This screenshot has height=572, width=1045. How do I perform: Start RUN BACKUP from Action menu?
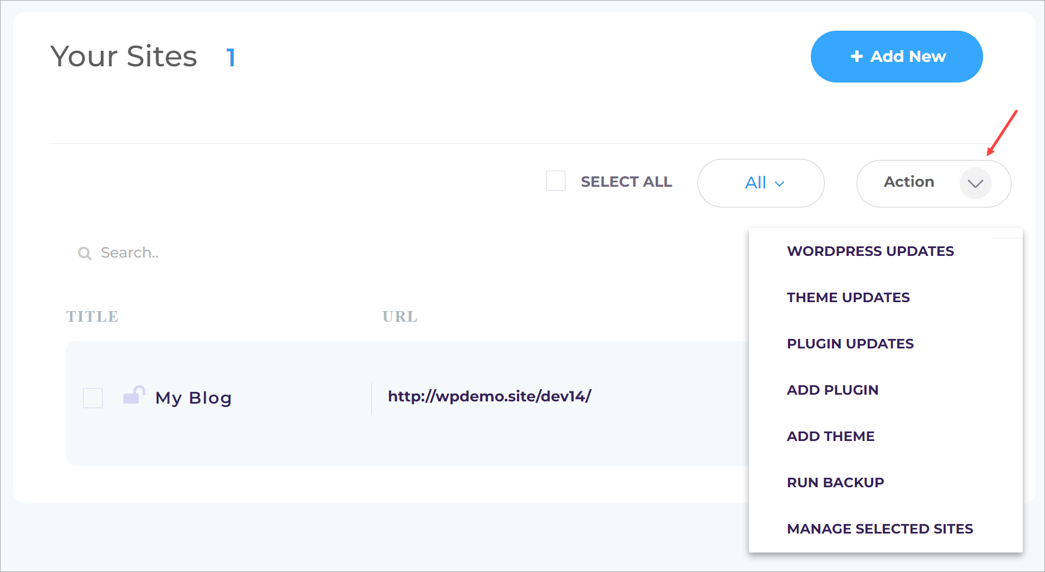(x=835, y=483)
